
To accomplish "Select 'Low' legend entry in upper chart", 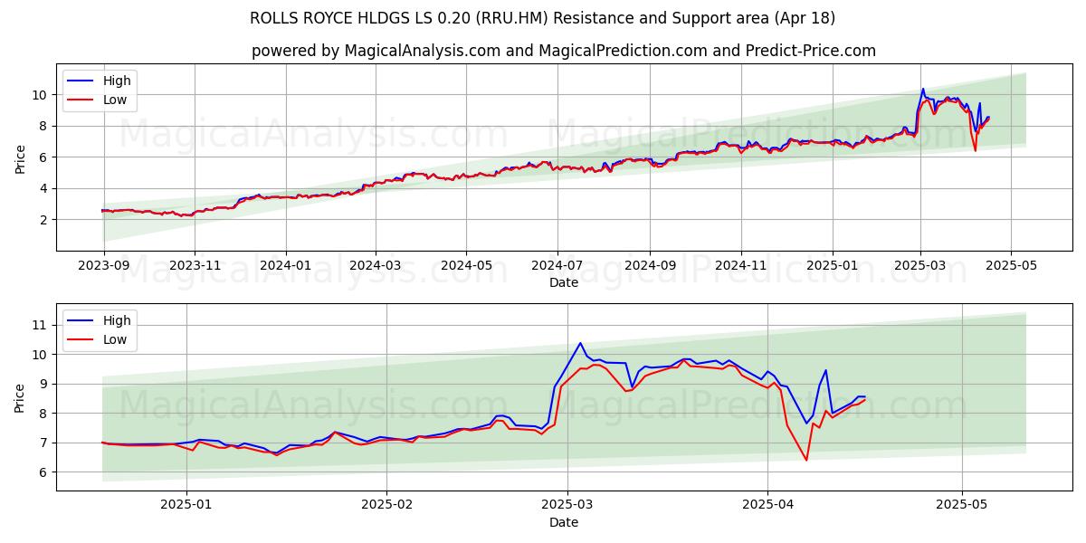I will 115,100.
